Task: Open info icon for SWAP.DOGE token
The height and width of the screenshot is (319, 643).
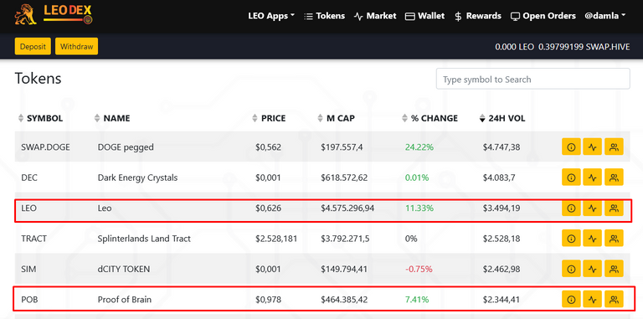Action: (x=571, y=147)
